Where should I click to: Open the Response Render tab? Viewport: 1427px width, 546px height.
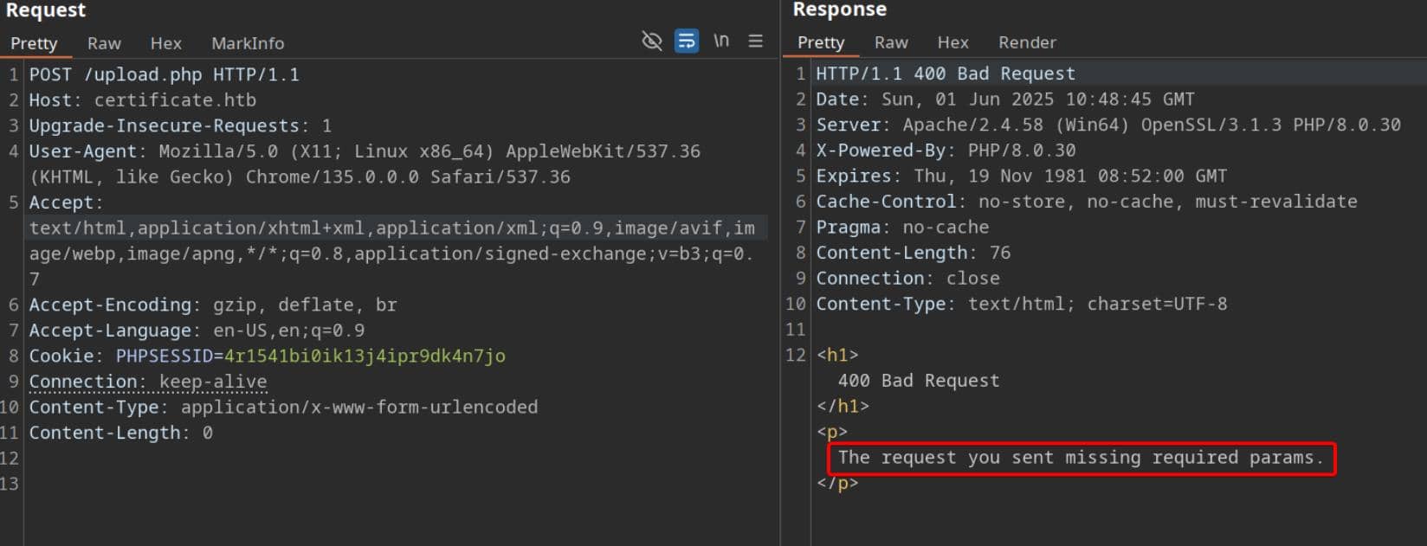pyautogui.click(x=1027, y=42)
